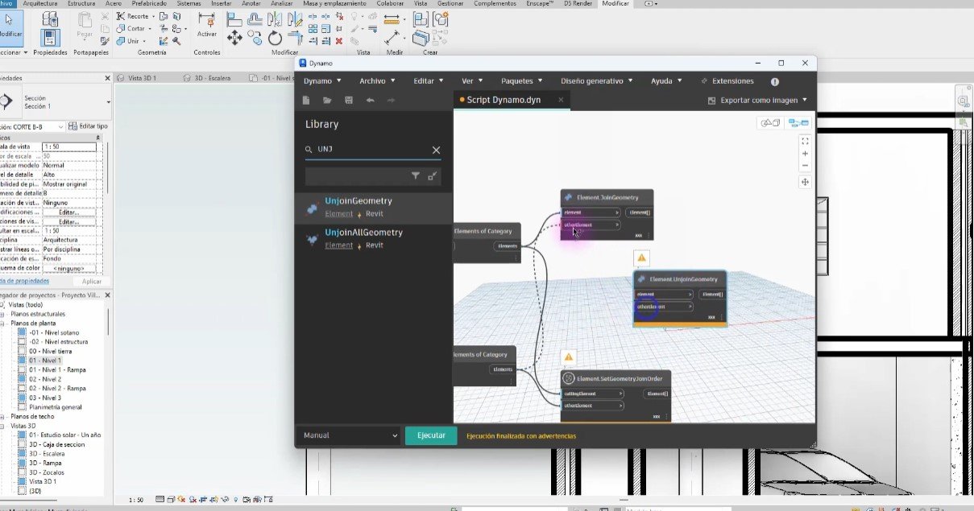Switch to the Script Dynamo.dyn tab
Viewport: 974px width, 511px height.
click(x=505, y=101)
